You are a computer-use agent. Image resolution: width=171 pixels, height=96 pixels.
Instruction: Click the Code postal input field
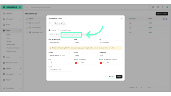(x=110, y=55)
